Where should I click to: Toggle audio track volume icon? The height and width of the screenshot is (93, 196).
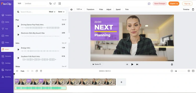pyautogui.click(x=17, y=71)
